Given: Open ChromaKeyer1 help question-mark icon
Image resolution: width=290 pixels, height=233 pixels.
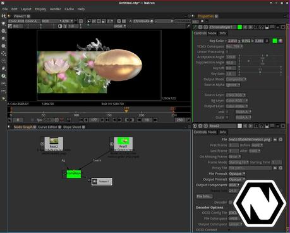Looking at the screenshot, I should pyautogui.click(x=262, y=27).
